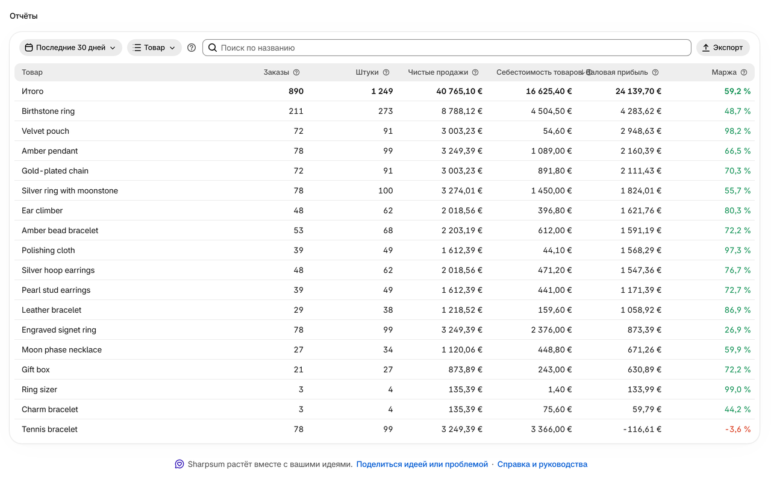The image size is (771, 482).
Task: Sort by Себестоимость товаров column
Action: coord(539,72)
